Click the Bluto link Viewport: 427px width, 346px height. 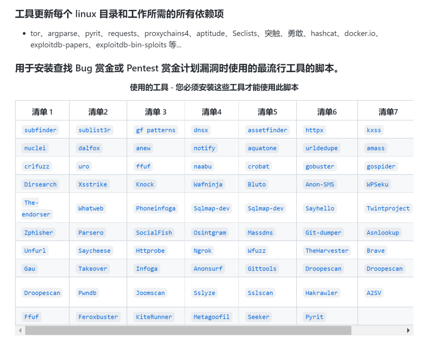click(x=257, y=184)
